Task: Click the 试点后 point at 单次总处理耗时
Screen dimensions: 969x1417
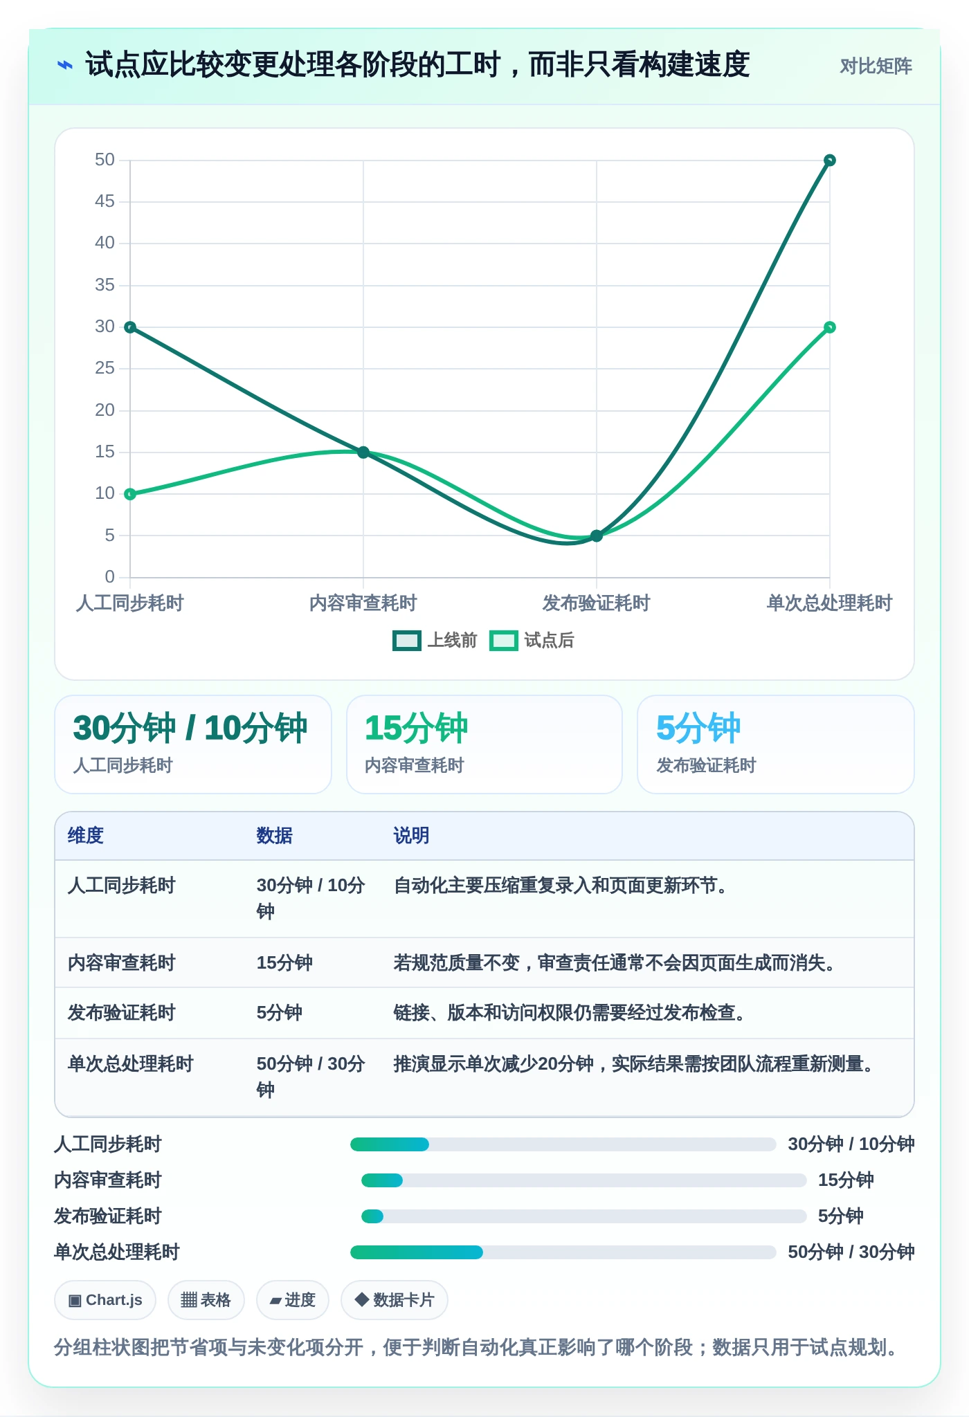Action: coord(830,327)
